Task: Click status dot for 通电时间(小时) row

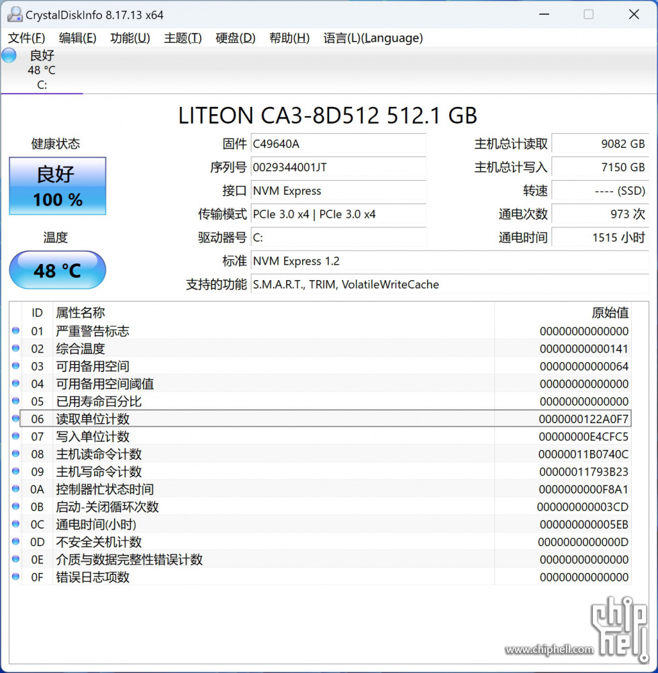Action: 16,524
